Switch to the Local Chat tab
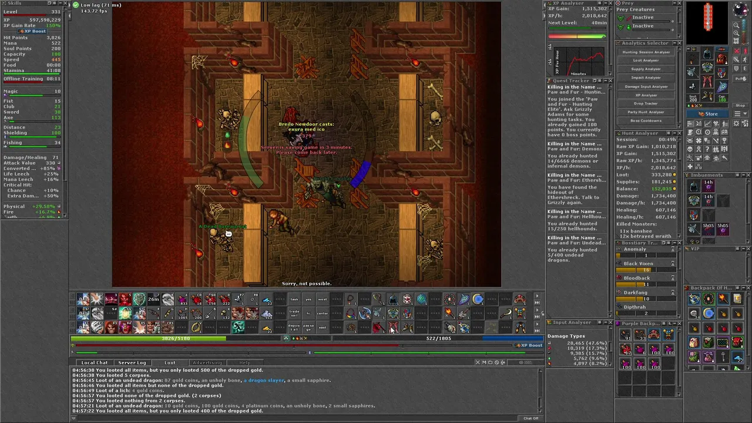Screen dimensions: 752x423 [95, 362]
